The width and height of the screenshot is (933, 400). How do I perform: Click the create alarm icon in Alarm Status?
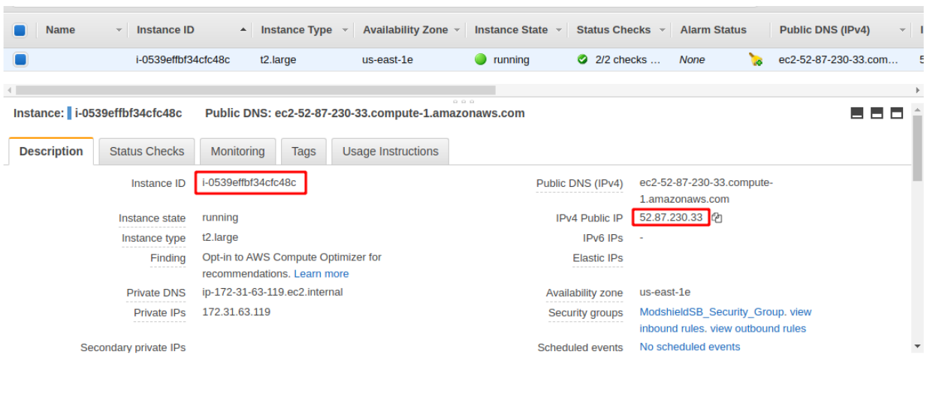pyautogui.click(x=756, y=60)
